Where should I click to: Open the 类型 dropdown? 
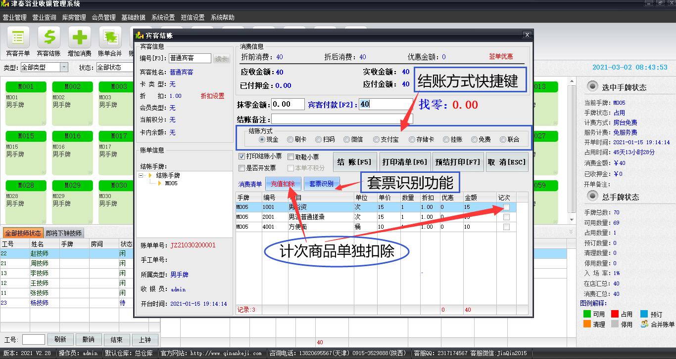pyautogui.click(x=64, y=67)
